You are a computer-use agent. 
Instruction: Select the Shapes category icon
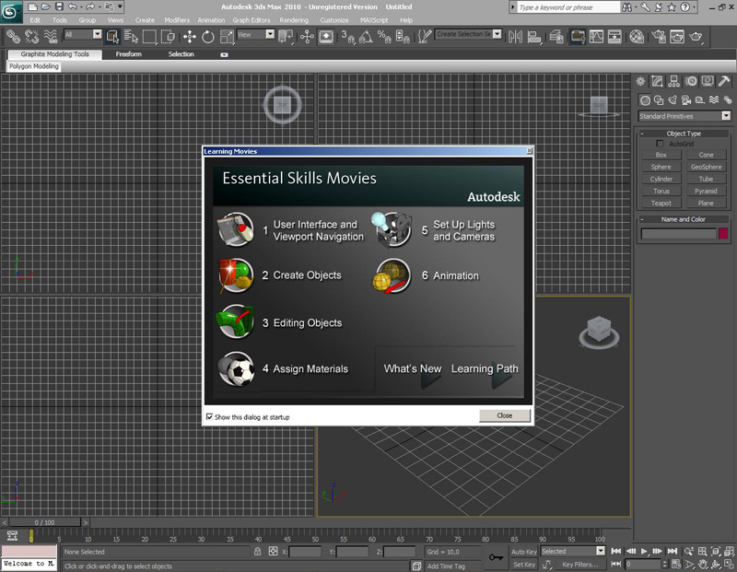(x=659, y=100)
